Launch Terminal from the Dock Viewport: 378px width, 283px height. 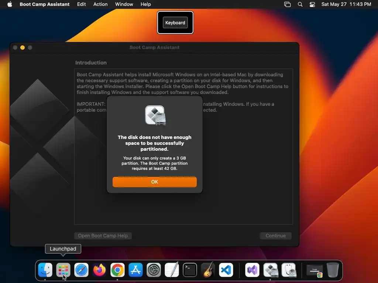click(x=190, y=270)
